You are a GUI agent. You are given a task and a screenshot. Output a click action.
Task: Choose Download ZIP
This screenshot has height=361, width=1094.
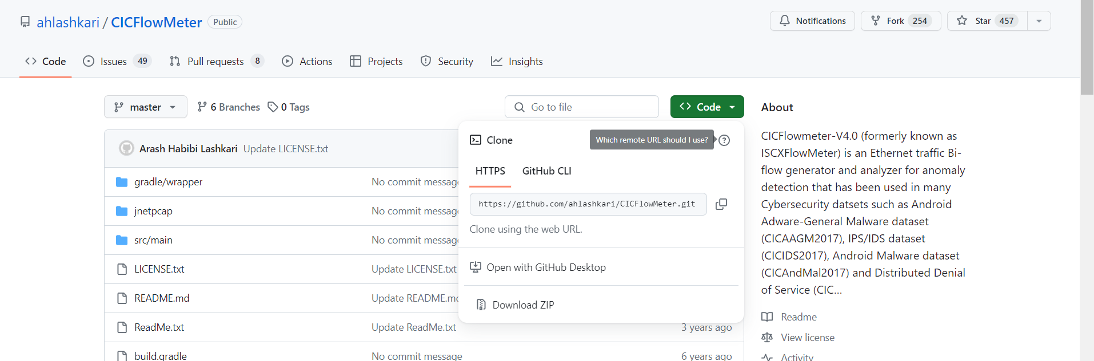(523, 305)
